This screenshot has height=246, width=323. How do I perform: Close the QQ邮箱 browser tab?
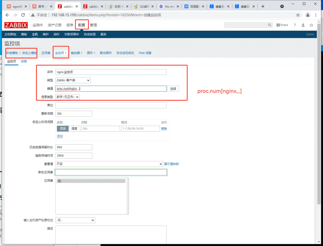click(152, 6)
